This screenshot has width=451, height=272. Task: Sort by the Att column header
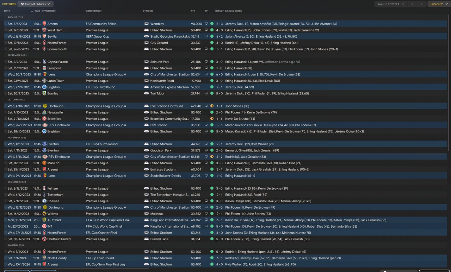193,11
